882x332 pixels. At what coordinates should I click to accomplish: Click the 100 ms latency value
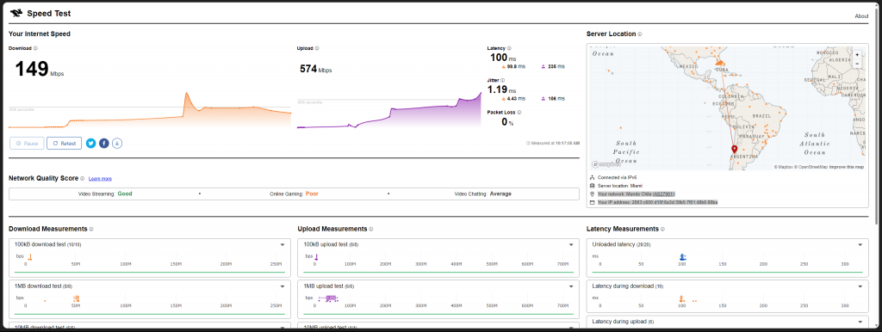(502, 58)
